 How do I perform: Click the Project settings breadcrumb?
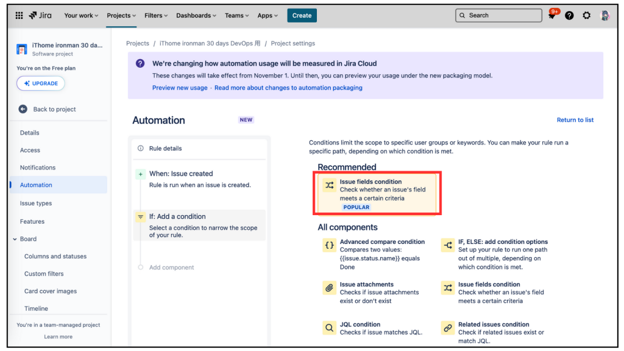293,43
